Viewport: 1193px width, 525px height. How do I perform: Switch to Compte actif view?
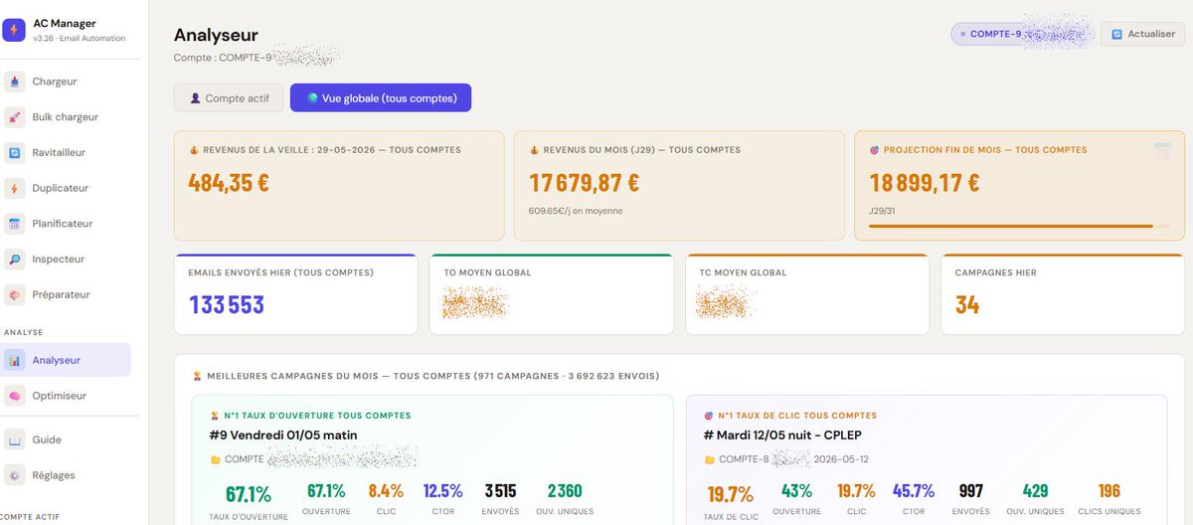coord(229,97)
